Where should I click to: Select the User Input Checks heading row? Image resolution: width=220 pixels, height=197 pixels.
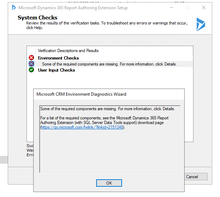tap(111, 70)
